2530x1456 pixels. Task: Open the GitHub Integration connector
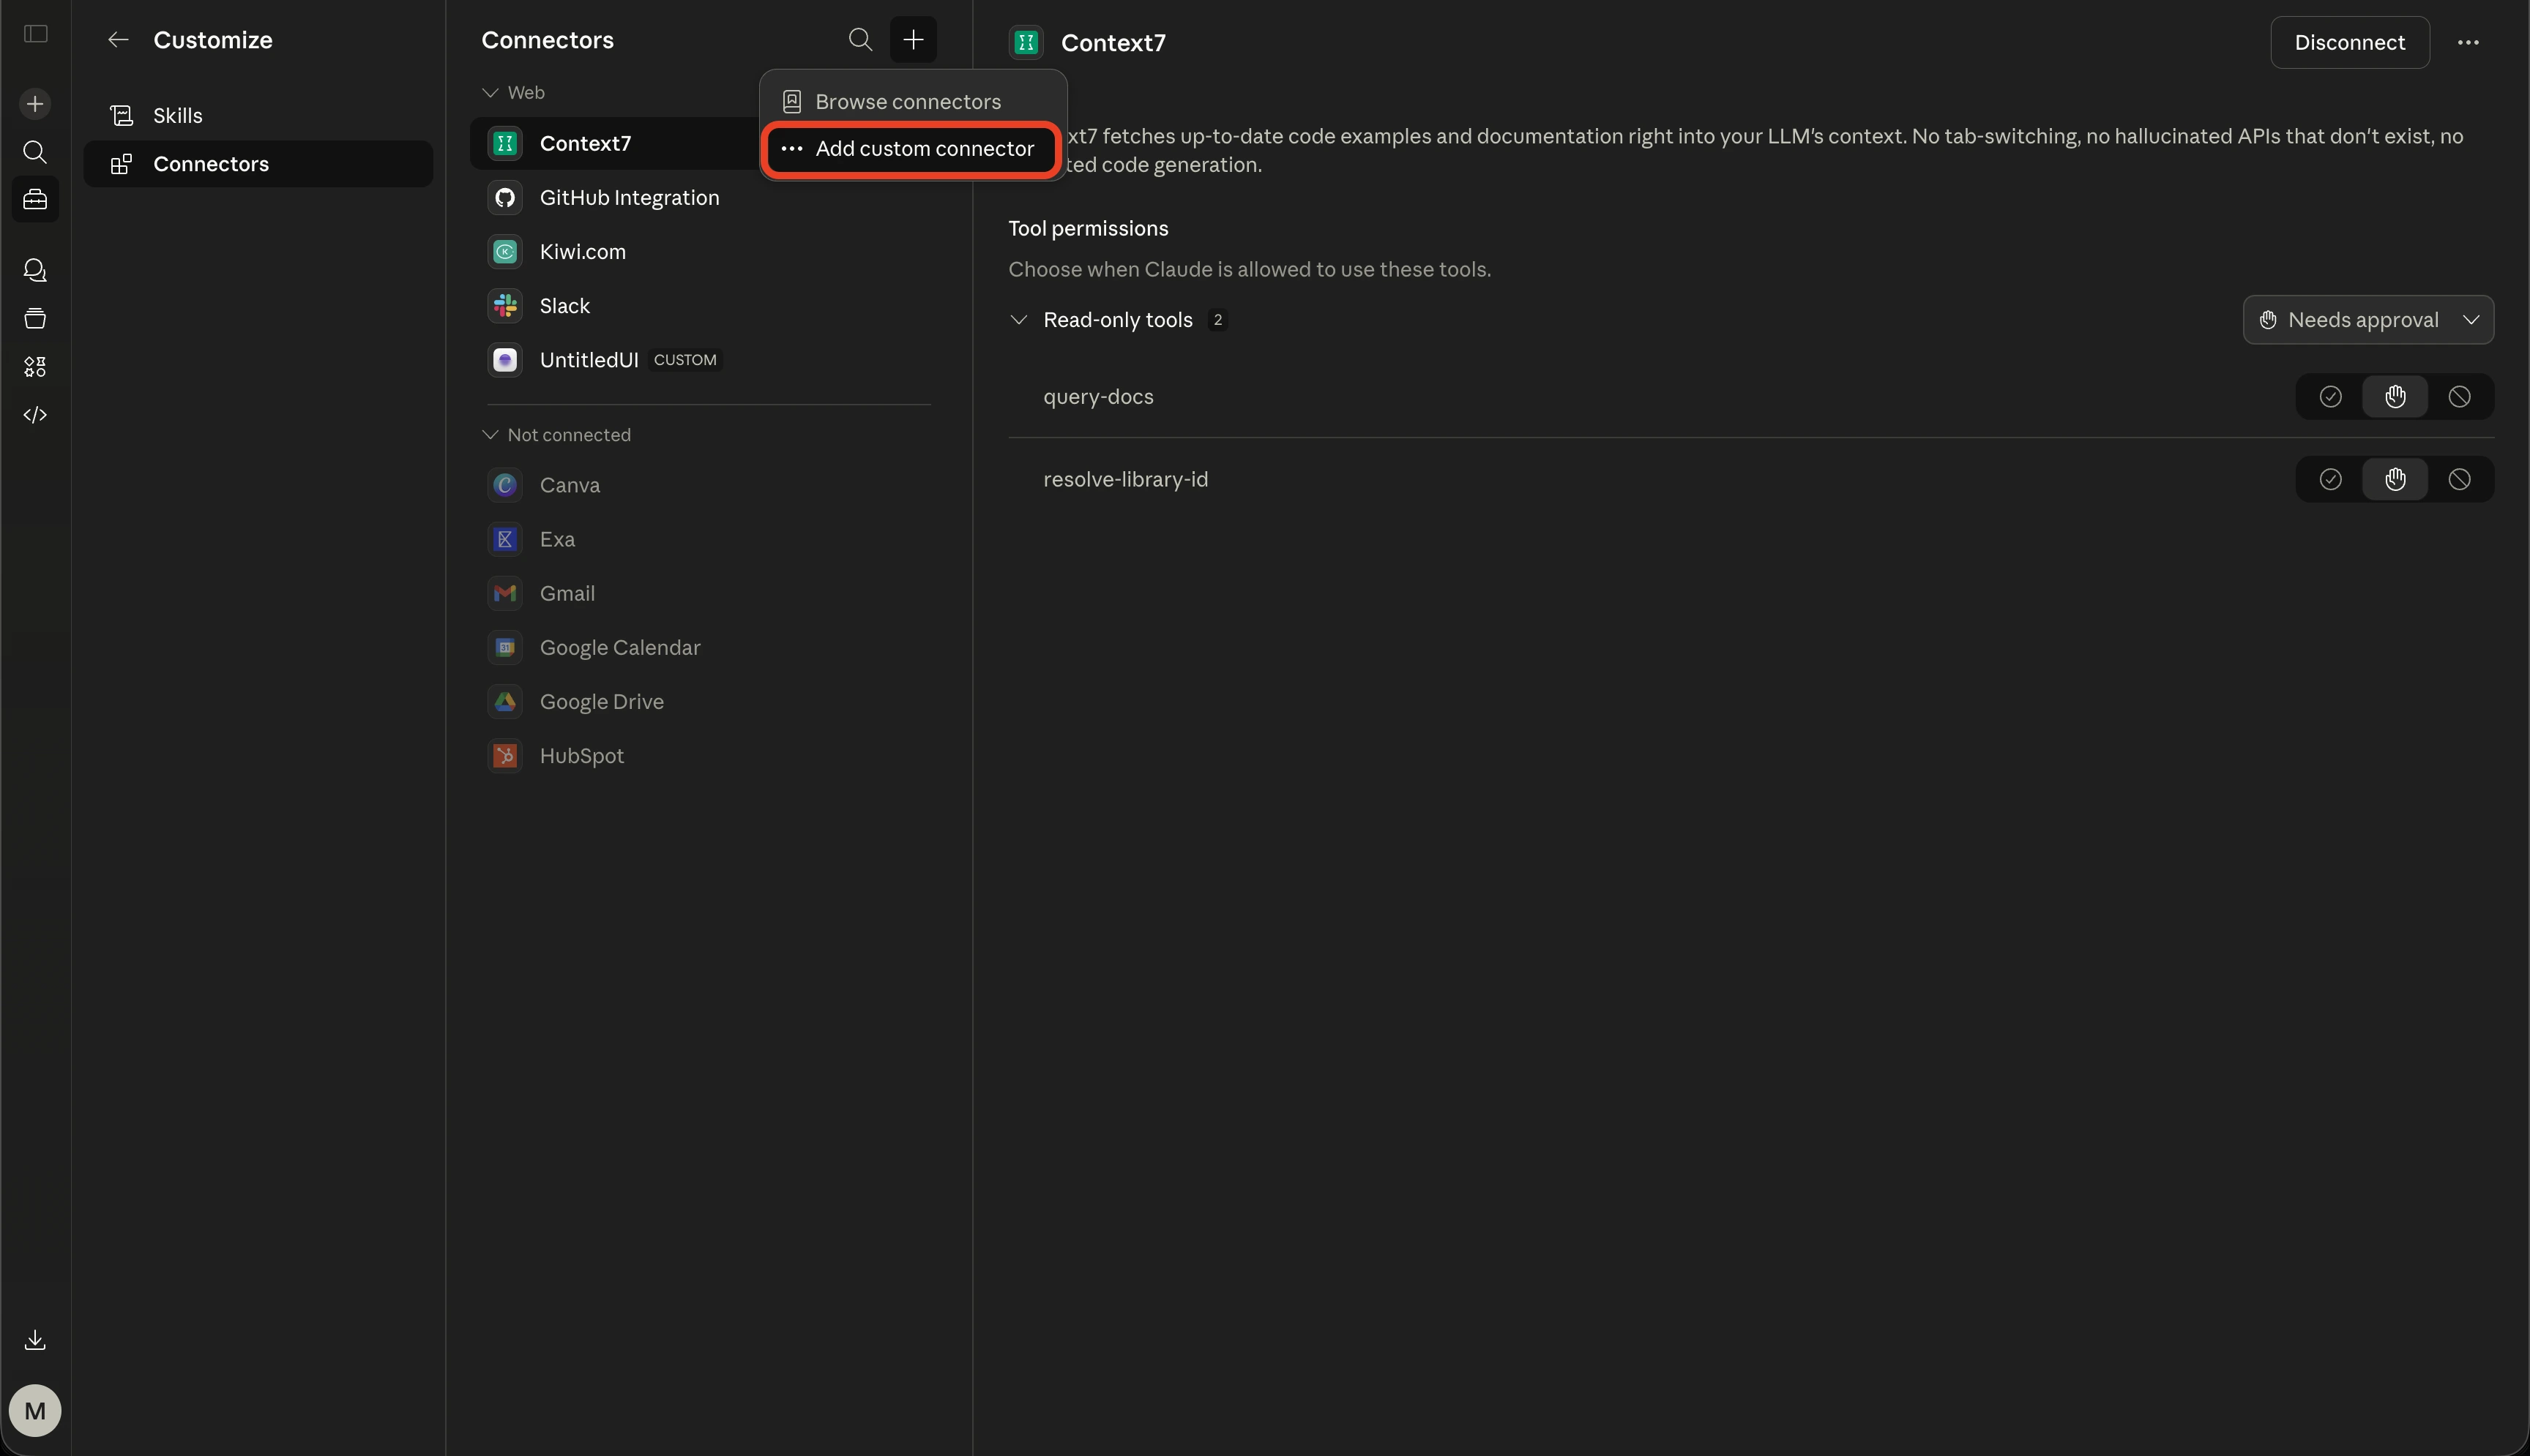(x=630, y=197)
